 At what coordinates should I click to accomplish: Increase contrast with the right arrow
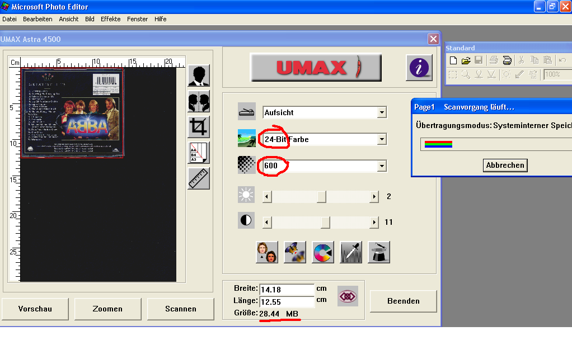click(x=374, y=222)
